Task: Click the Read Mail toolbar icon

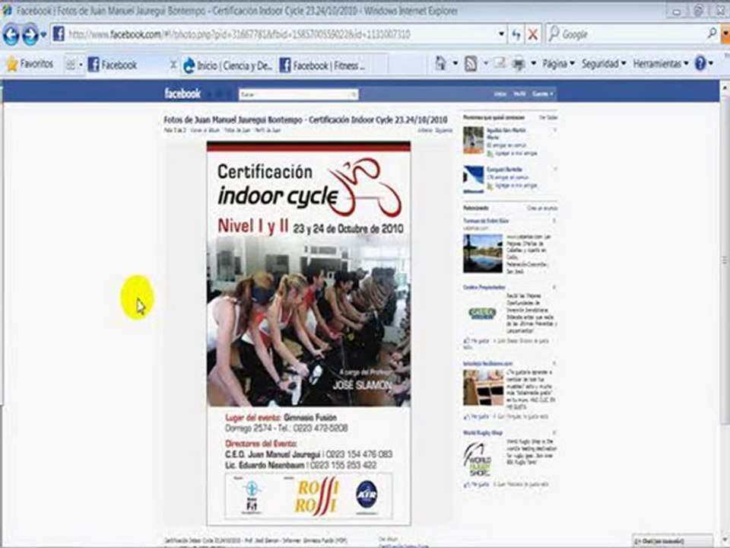Action: [500, 63]
